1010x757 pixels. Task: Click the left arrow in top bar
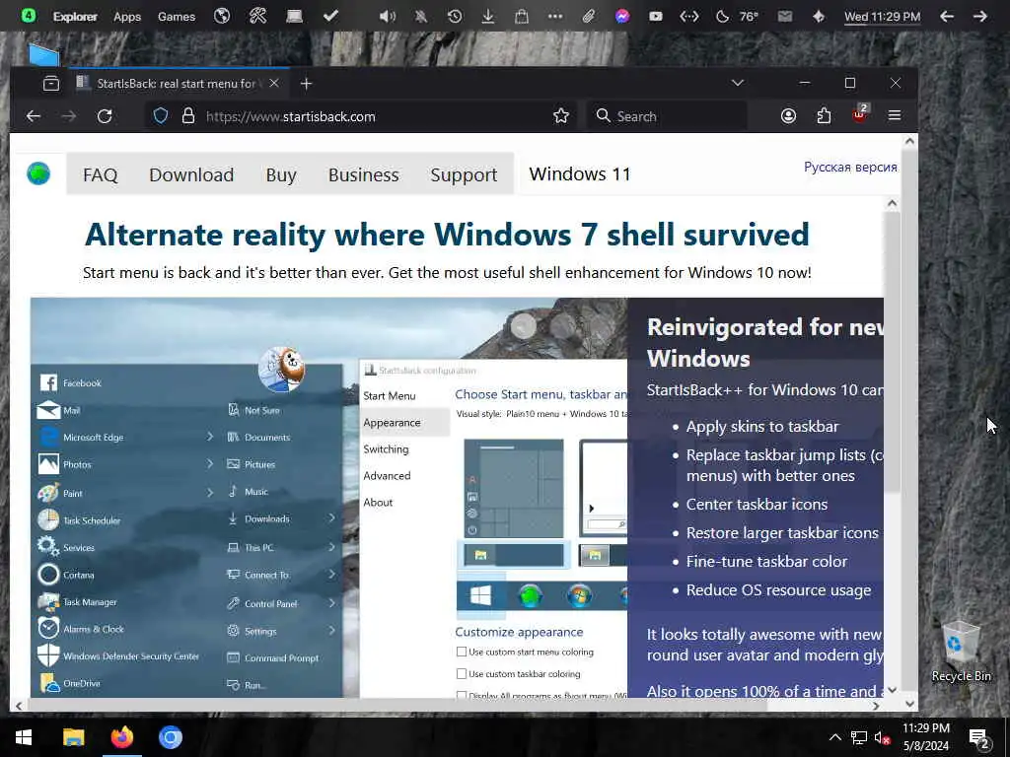tap(947, 16)
